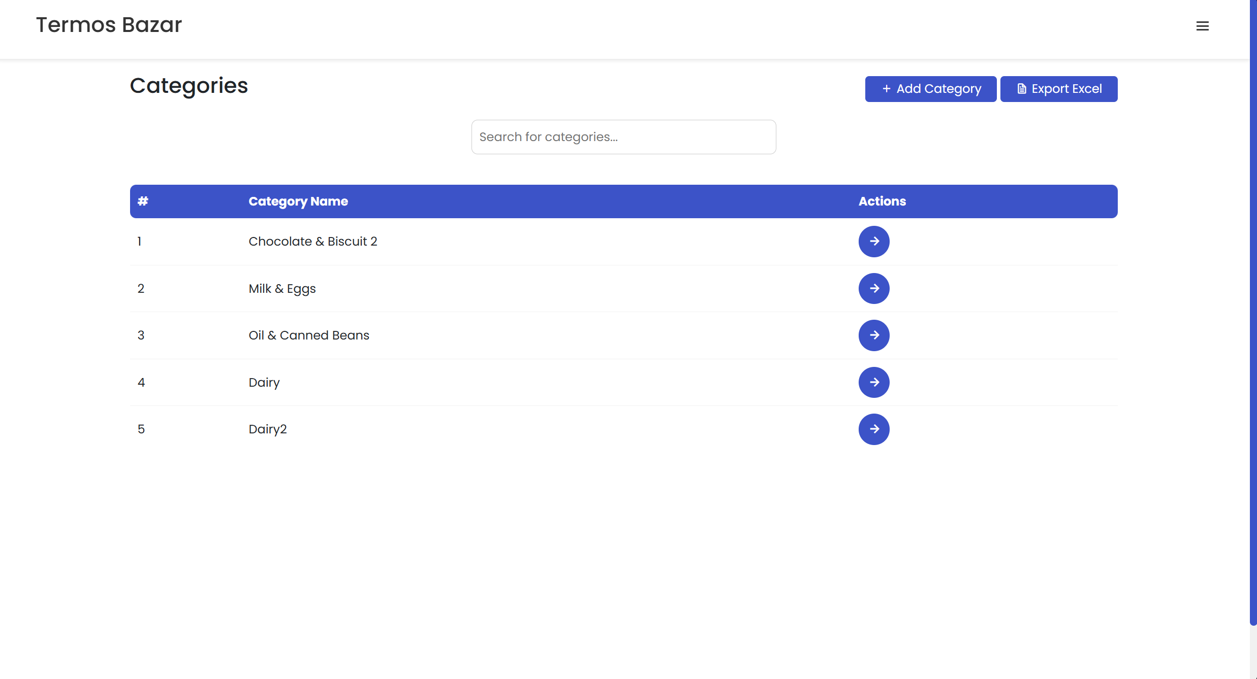Focus the Search for categories field
The image size is (1257, 679).
[623, 137]
